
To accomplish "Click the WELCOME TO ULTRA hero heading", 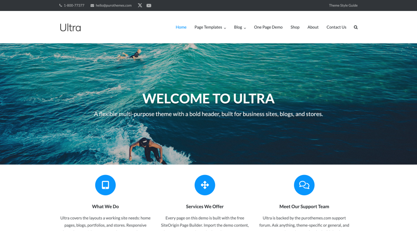I will coord(208,99).
